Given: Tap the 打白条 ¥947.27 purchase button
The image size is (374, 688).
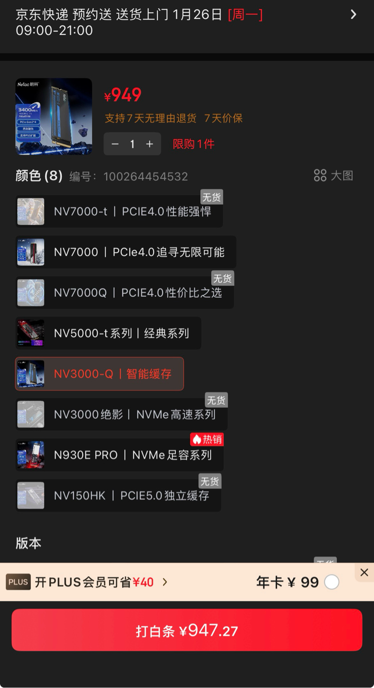Looking at the screenshot, I should 187,630.
